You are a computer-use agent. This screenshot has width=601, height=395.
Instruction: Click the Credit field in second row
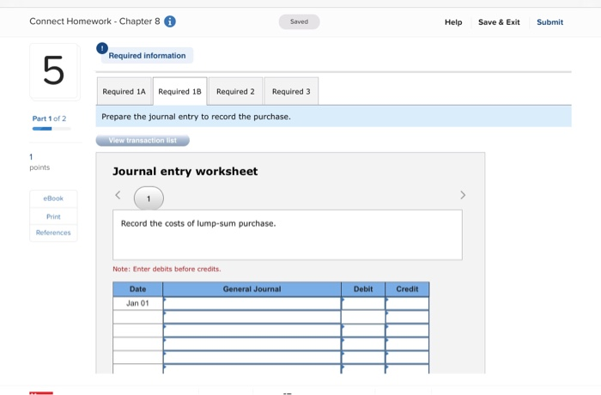pyautogui.click(x=407, y=317)
